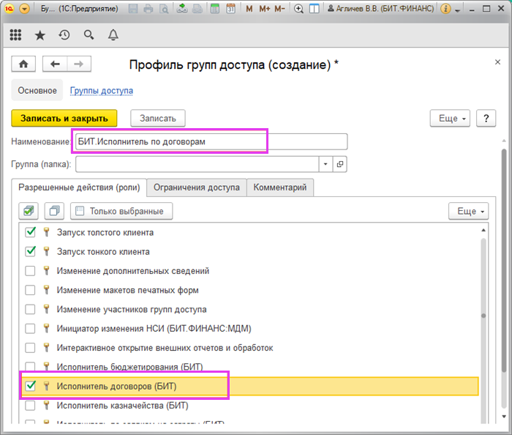Open the roles list 'Еще' dropdown
Screen dimensions: 512x435
click(467, 211)
